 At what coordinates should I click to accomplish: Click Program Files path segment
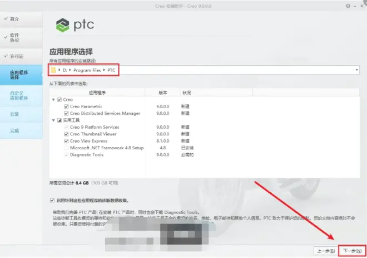click(x=87, y=70)
